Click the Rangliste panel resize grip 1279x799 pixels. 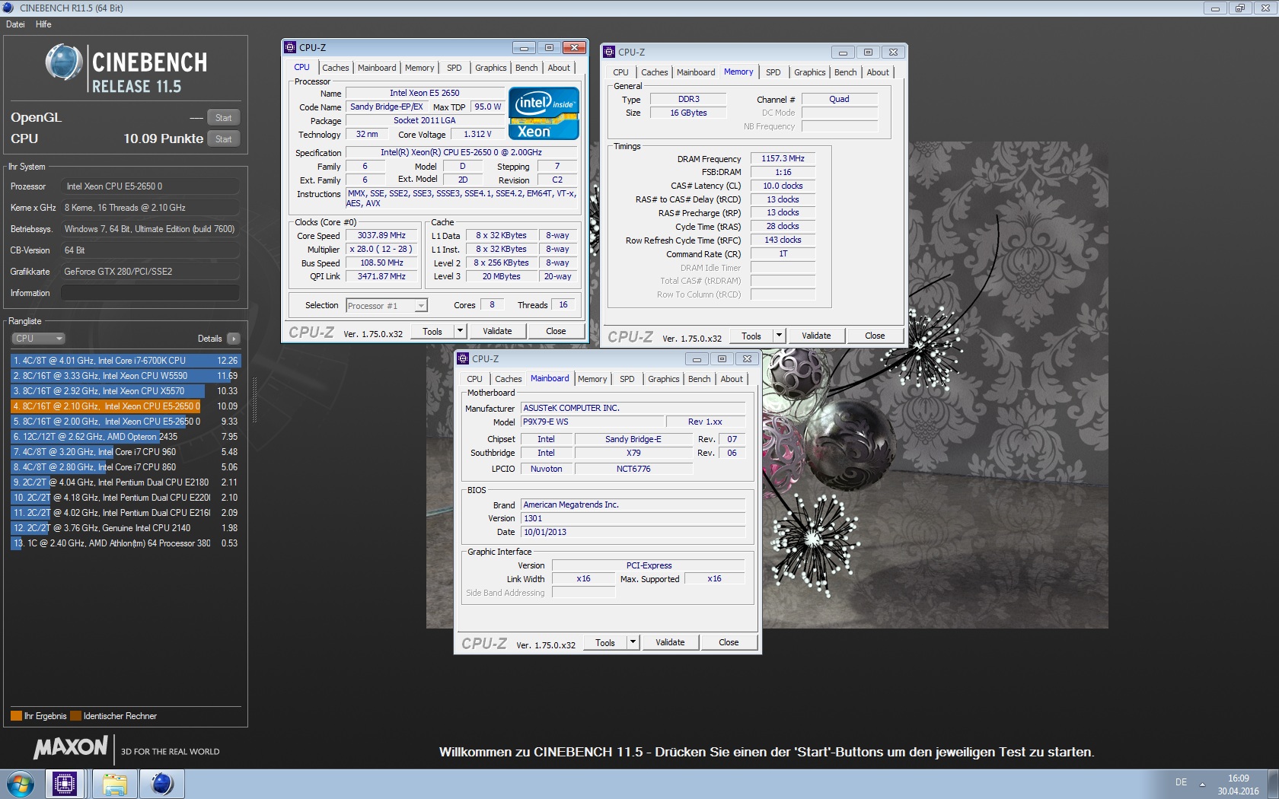point(254,399)
